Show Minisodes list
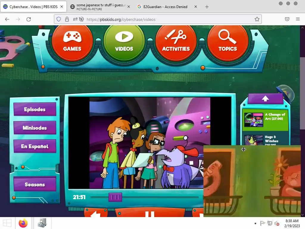Screen dimensions: 305x229 35,128
